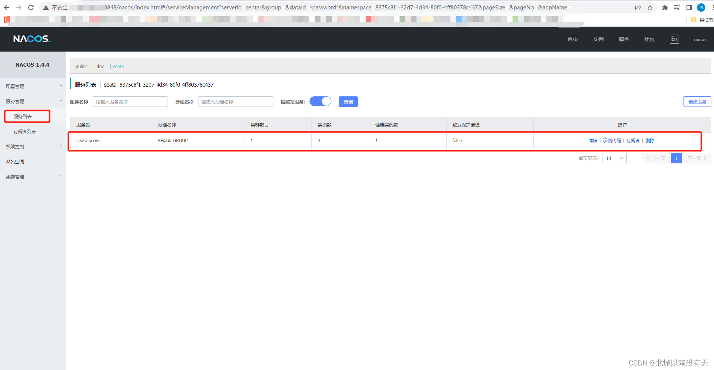
Task: Expand the 配置管理 sidebar menu
Action: 33,86
